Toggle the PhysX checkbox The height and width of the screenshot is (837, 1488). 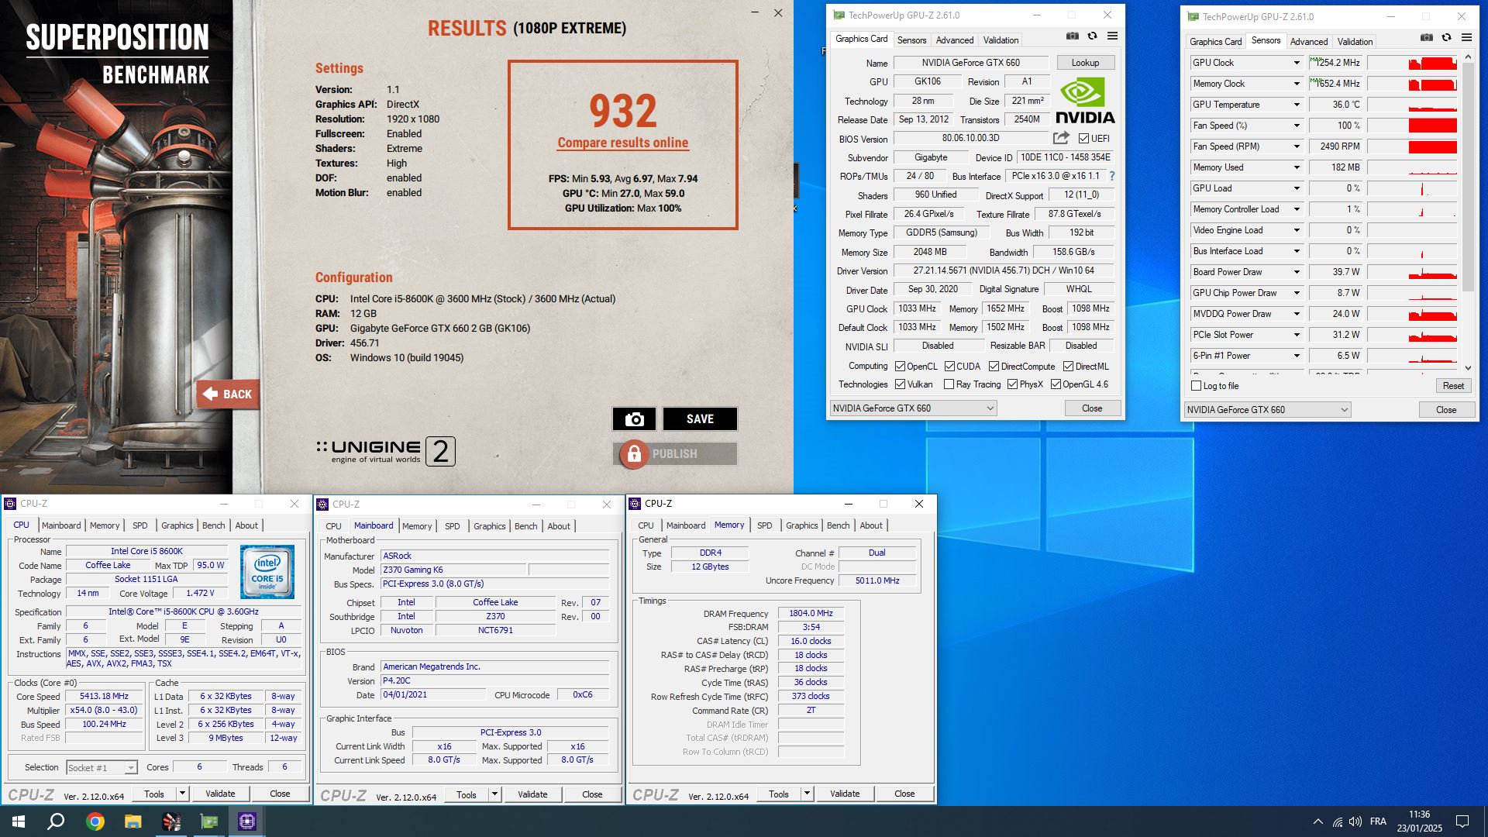pyautogui.click(x=1012, y=384)
